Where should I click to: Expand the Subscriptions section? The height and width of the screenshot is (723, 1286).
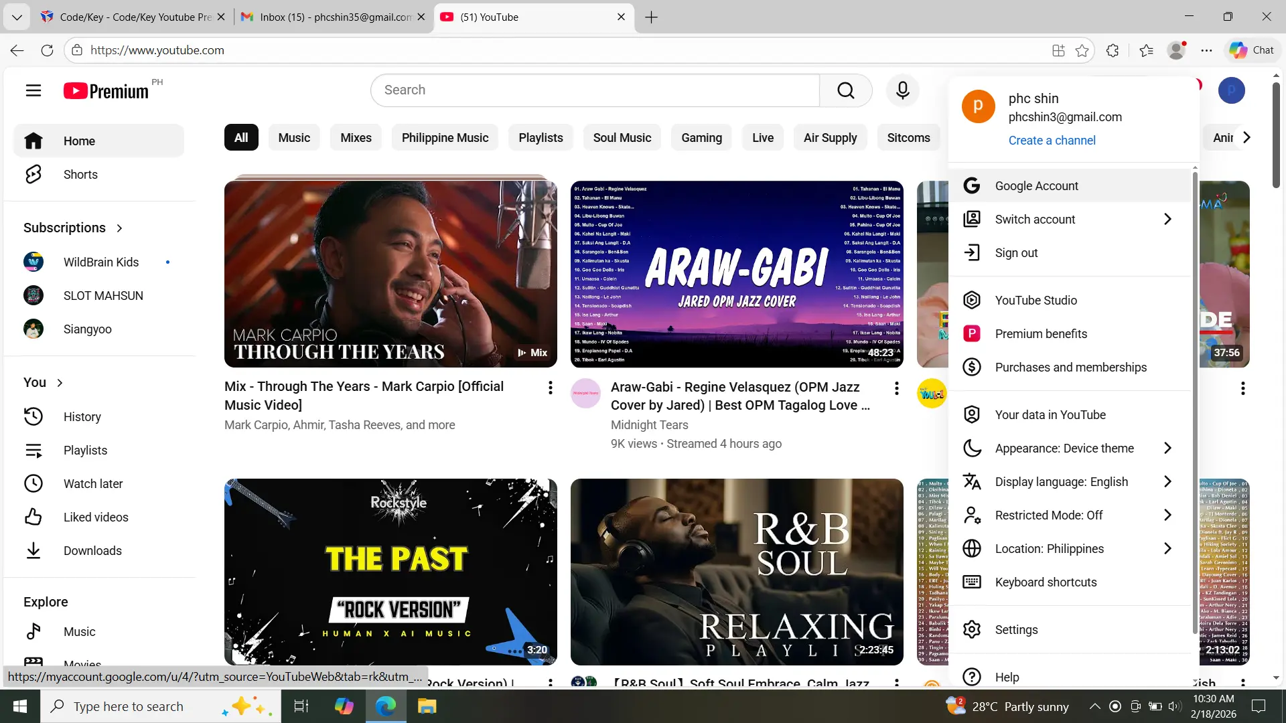click(73, 228)
